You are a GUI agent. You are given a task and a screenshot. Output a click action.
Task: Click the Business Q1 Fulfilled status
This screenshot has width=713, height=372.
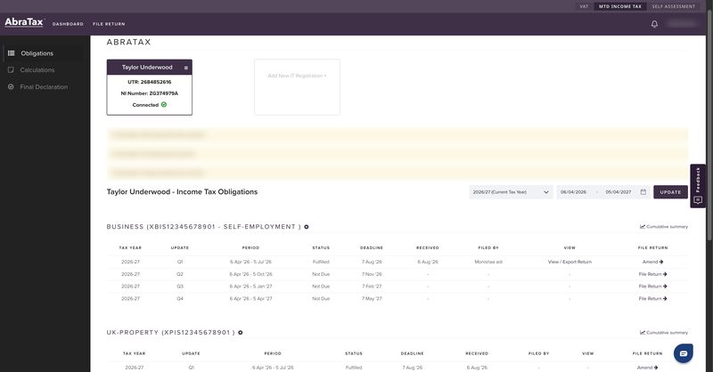tap(321, 262)
